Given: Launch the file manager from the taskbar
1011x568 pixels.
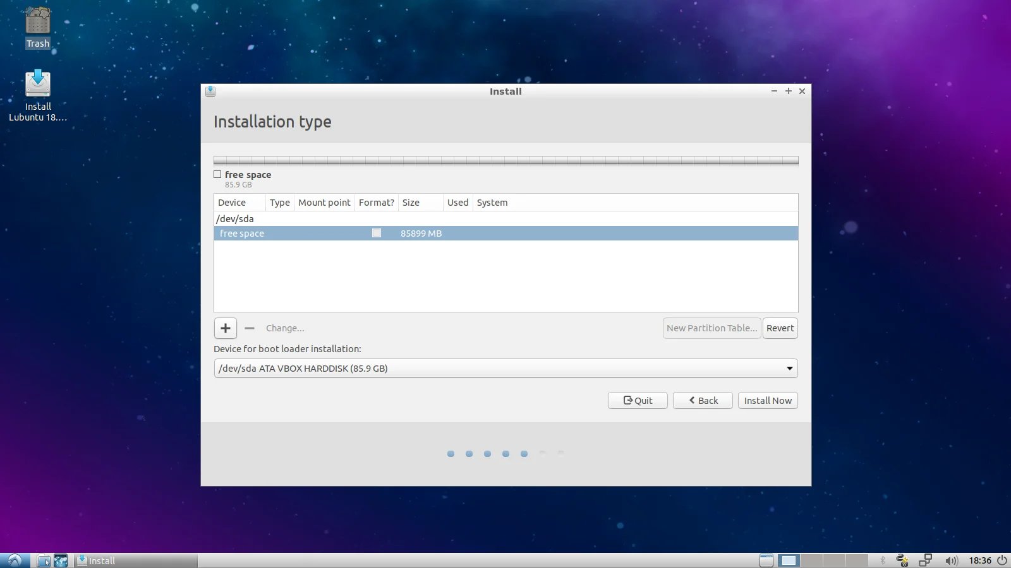Looking at the screenshot, I should click(44, 560).
